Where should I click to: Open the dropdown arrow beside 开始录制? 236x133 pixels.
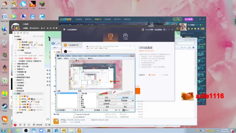[133, 100]
